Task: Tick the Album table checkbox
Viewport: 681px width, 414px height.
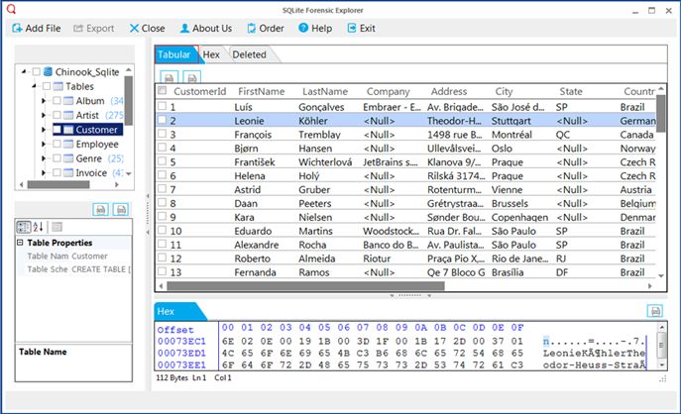Action: 57,101
